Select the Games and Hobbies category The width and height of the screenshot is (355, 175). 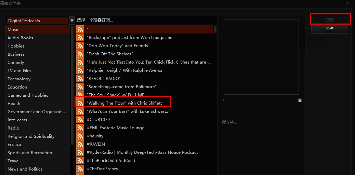(38, 95)
